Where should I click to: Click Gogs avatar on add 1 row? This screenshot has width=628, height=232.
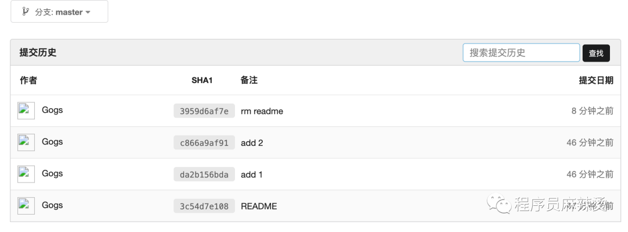[26, 174]
